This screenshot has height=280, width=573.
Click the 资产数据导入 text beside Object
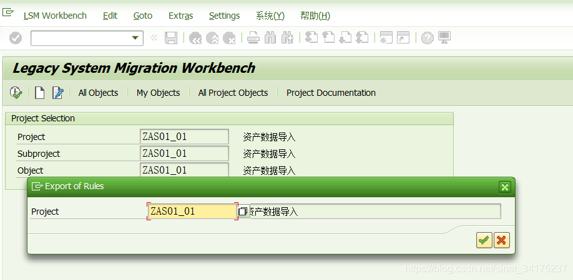click(x=269, y=170)
